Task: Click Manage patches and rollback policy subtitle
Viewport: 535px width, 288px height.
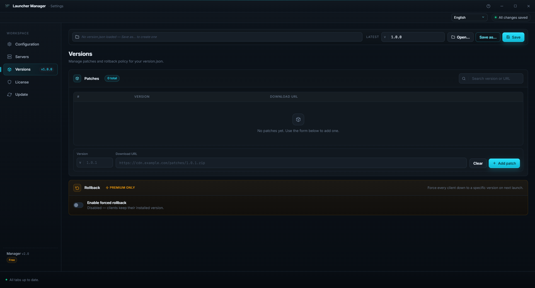Action: point(116,61)
